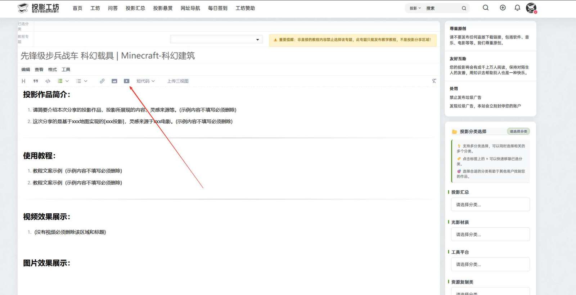Click the yellow 重要提醒 warning banner

(353, 40)
